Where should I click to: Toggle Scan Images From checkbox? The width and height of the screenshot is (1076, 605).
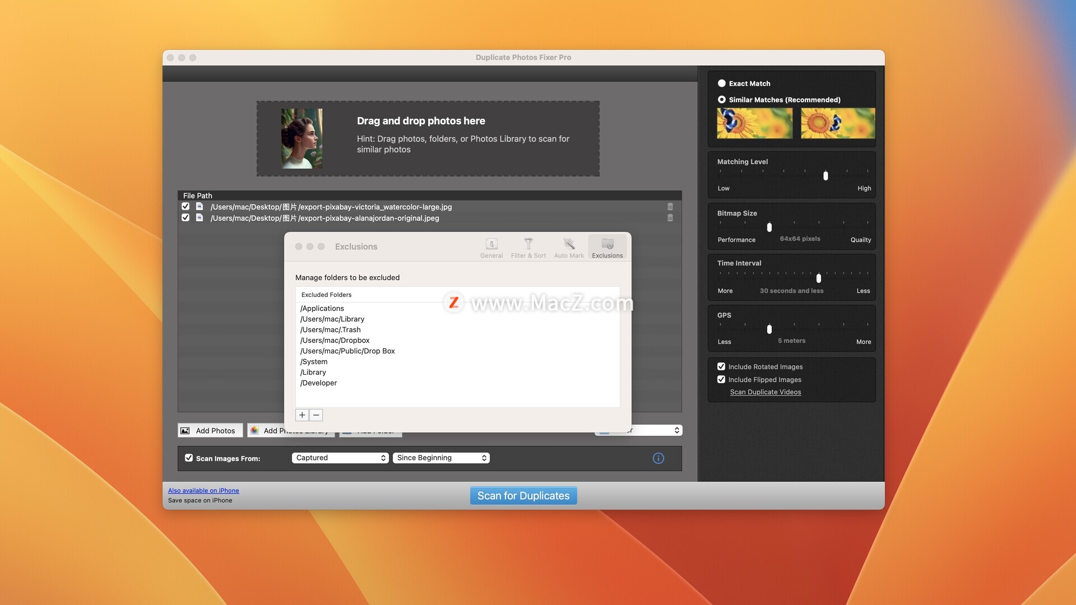click(189, 458)
